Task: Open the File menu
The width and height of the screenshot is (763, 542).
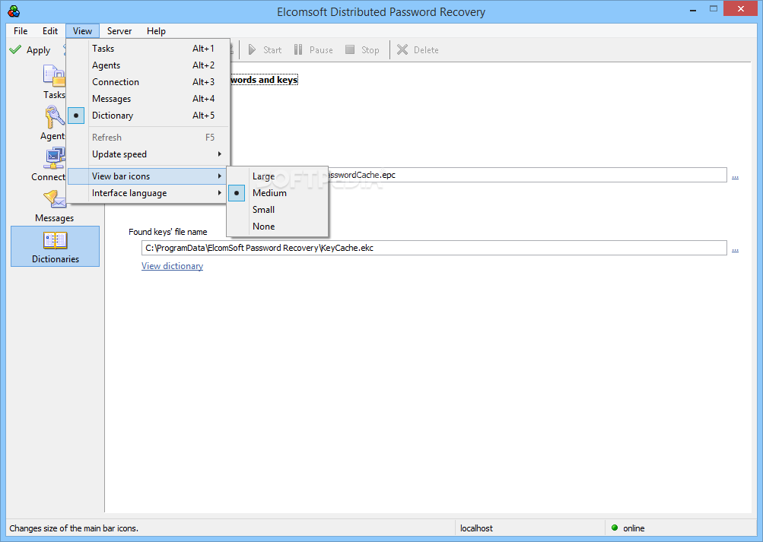Action: (21, 30)
